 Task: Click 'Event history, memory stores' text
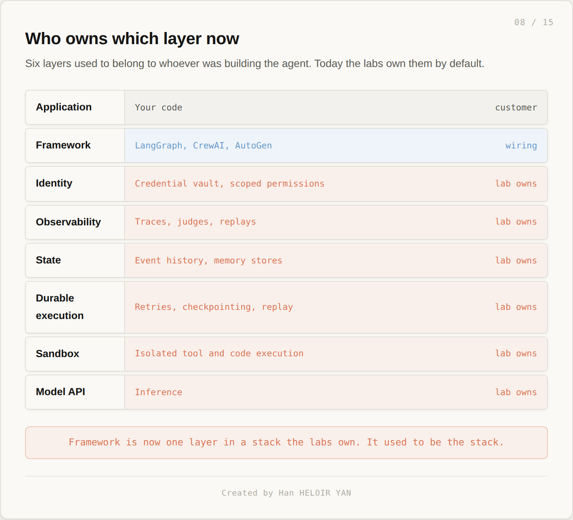coord(208,260)
